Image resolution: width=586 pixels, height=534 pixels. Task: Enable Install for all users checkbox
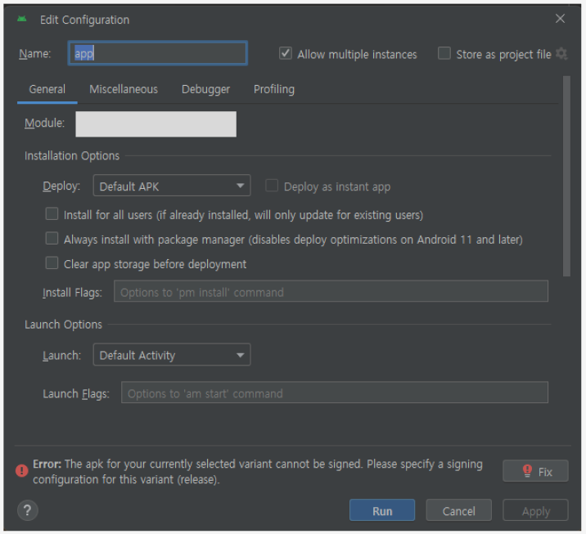tap(52, 214)
